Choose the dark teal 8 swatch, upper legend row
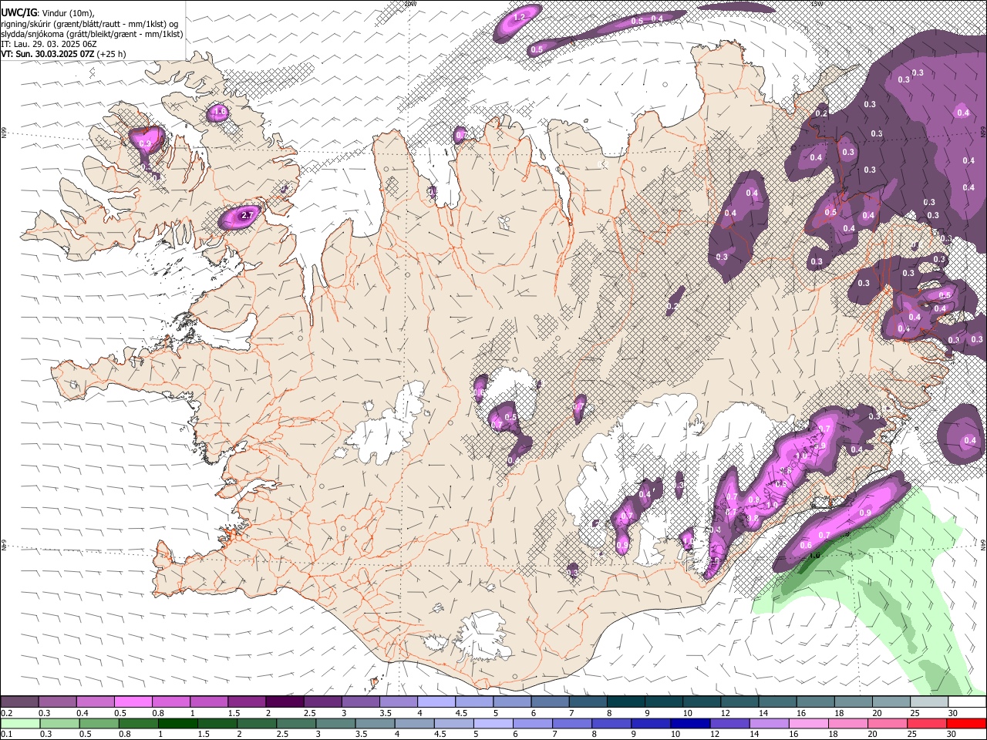This screenshot has height=740, width=987. 626,701
